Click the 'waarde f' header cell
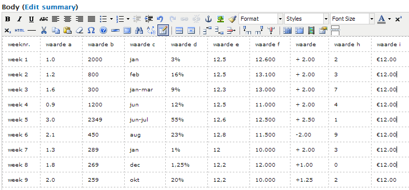This screenshot has height=190, width=409. [270, 44]
